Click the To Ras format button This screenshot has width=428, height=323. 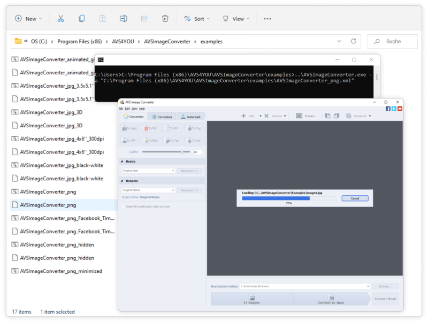194,141
